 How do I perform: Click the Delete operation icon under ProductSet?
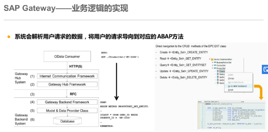(218, 74)
